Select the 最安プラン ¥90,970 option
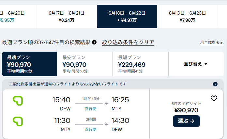 84,64
